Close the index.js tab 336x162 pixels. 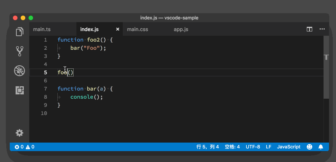[118, 29]
